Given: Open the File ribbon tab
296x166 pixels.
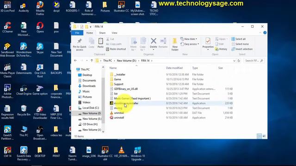Looking at the screenshot, I should point(77,33).
